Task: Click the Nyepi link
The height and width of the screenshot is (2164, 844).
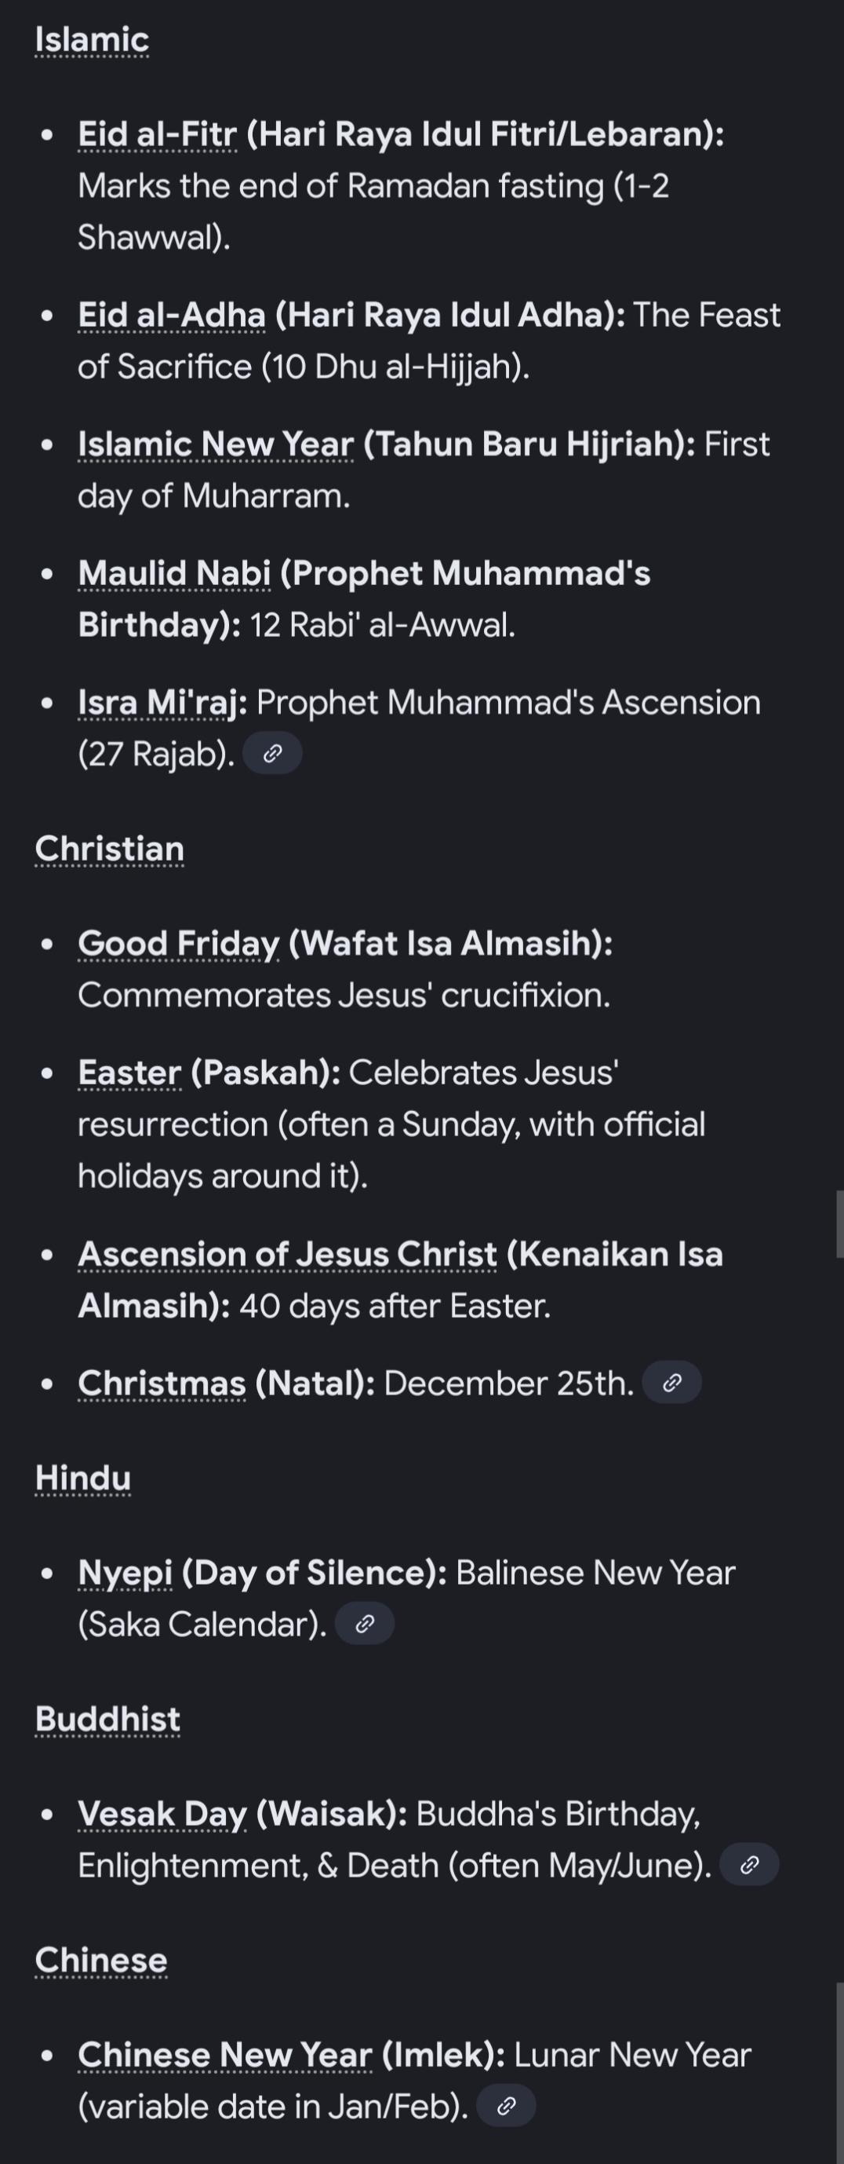Action: click(x=125, y=1573)
